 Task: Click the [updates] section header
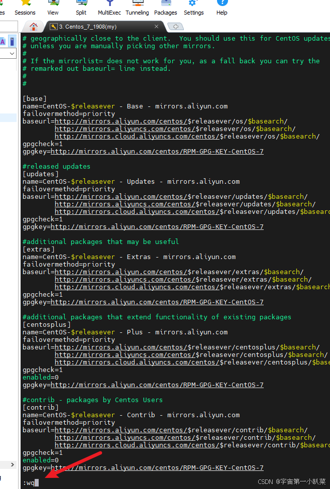coord(41,174)
